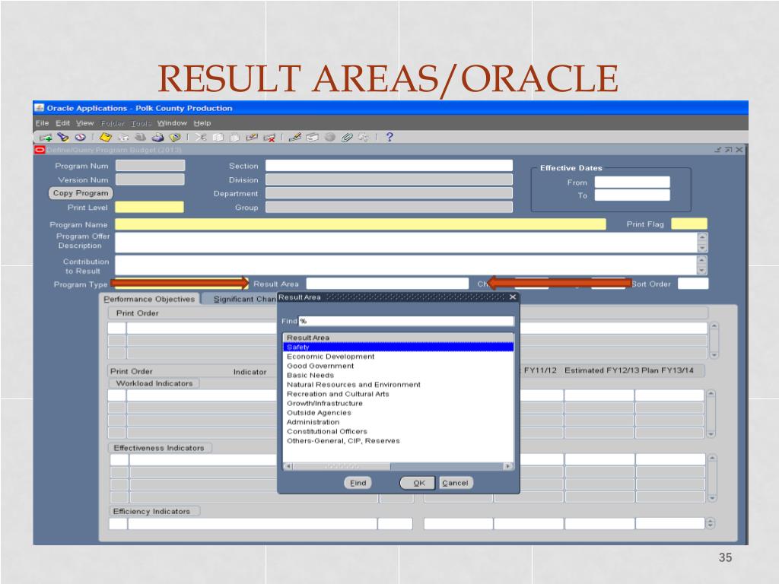This screenshot has width=779, height=584.
Task: Switch to the Significant Changes tab
Action: [x=244, y=299]
